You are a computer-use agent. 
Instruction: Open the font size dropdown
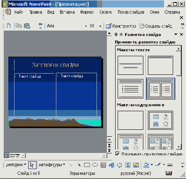point(100,26)
